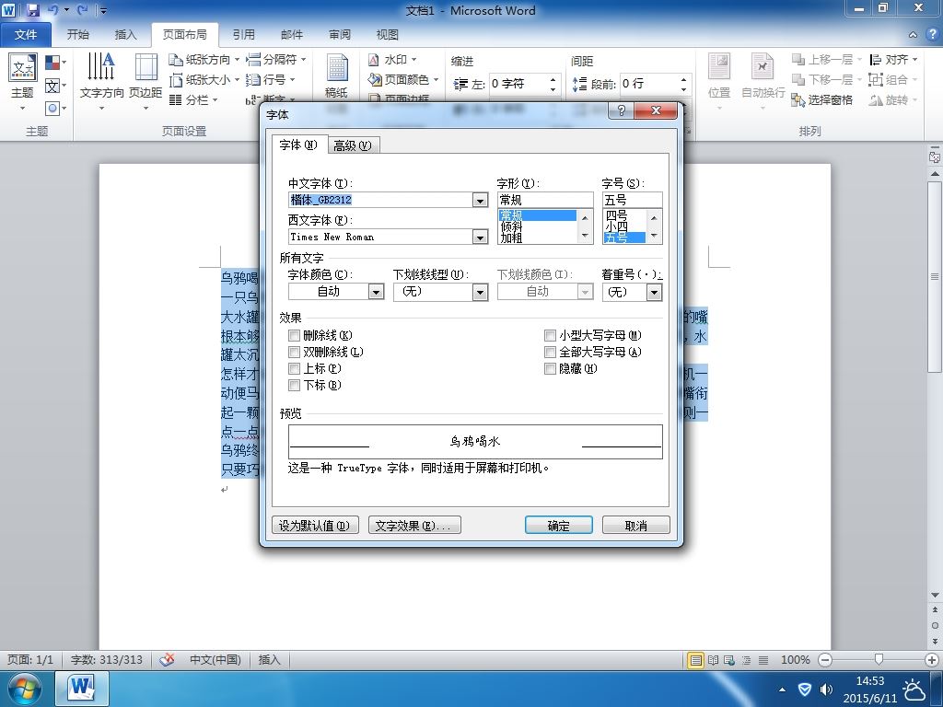Click Word icon in taskbar

click(82, 689)
